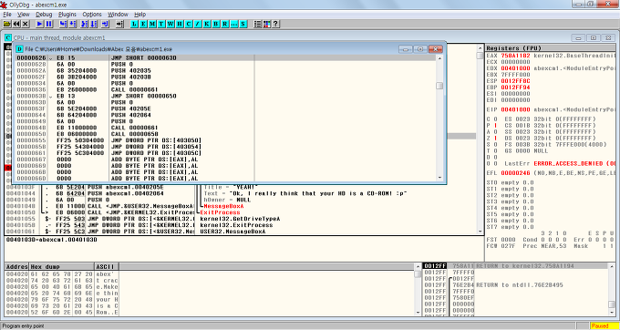The width and height of the screenshot is (620, 330).
Task: Show Handles via the H icon
Action: [180, 24]
